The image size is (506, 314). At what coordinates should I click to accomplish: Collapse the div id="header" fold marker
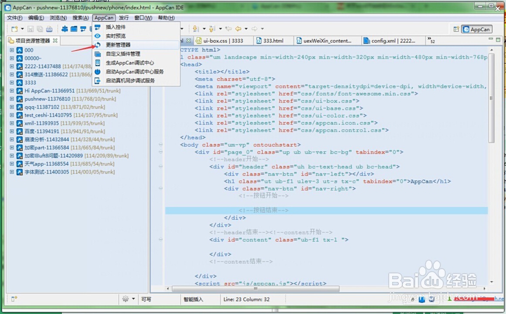(160, 167)
